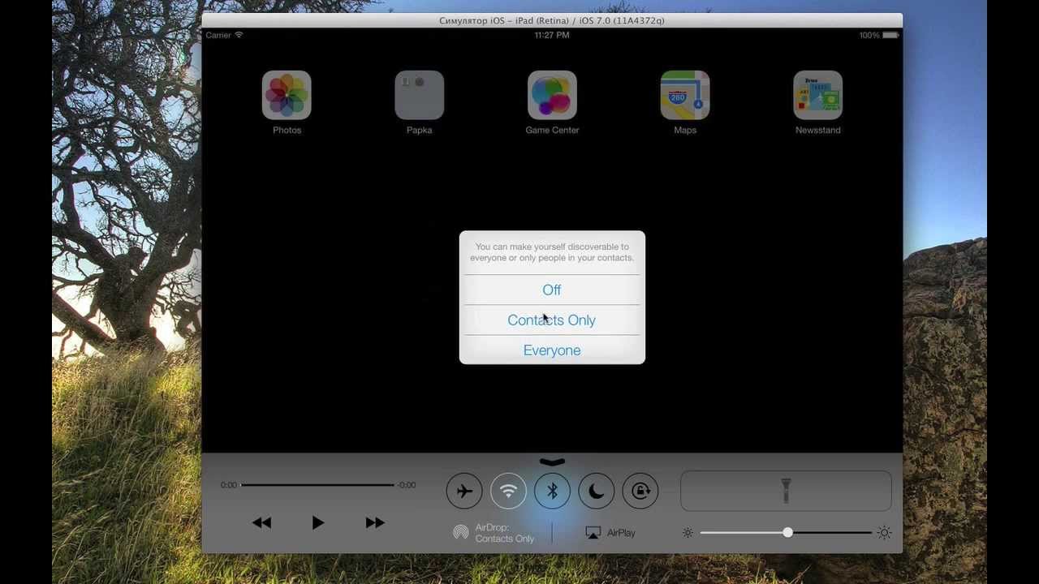
Task: Toggle Airplane Mode in Control Center
Action: [x=464, y=491]
